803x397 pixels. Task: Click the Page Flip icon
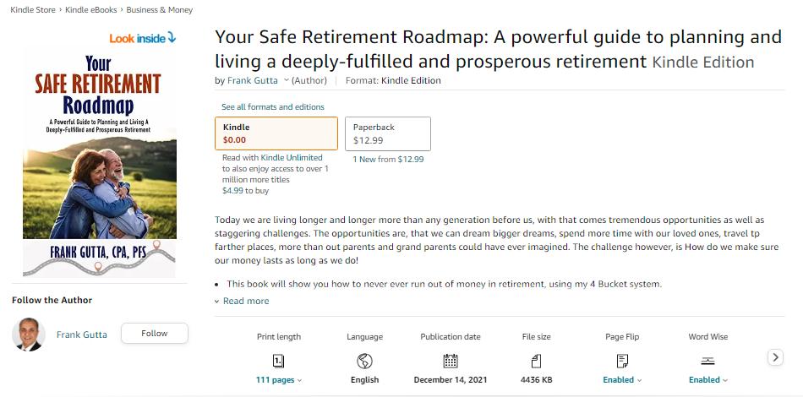(x=622, y=362)
